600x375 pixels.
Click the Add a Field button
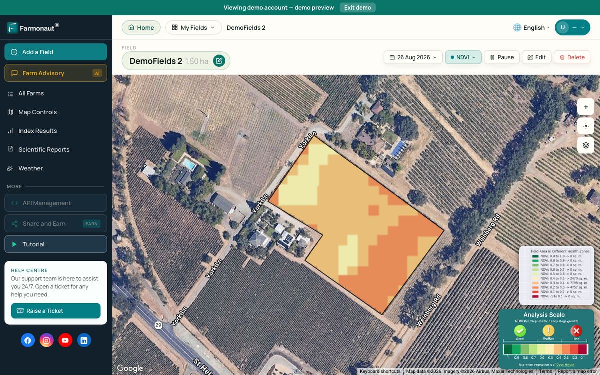coord(56,52)
